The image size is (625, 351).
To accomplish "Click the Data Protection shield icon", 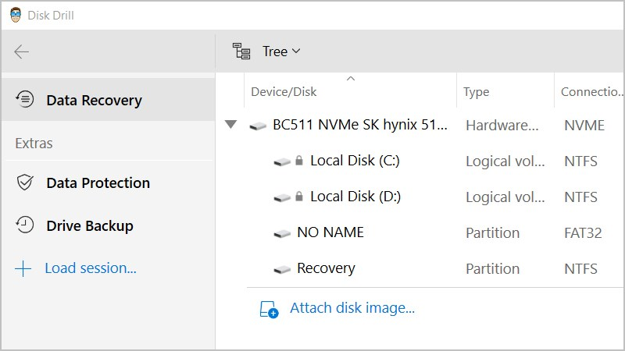I will pos(25,183).
